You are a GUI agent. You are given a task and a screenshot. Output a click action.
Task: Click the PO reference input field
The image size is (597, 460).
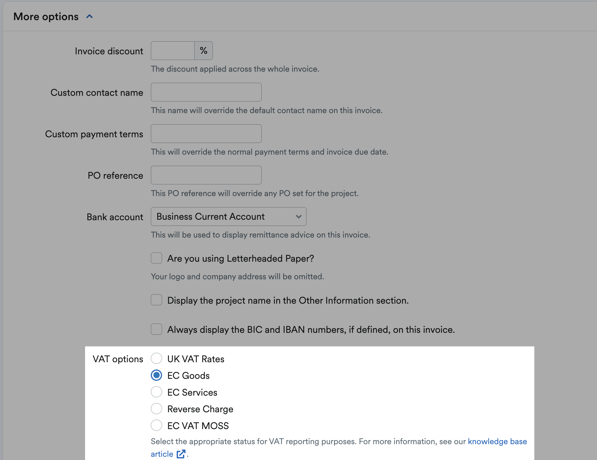pyautogui.click(x=206, y=175)
